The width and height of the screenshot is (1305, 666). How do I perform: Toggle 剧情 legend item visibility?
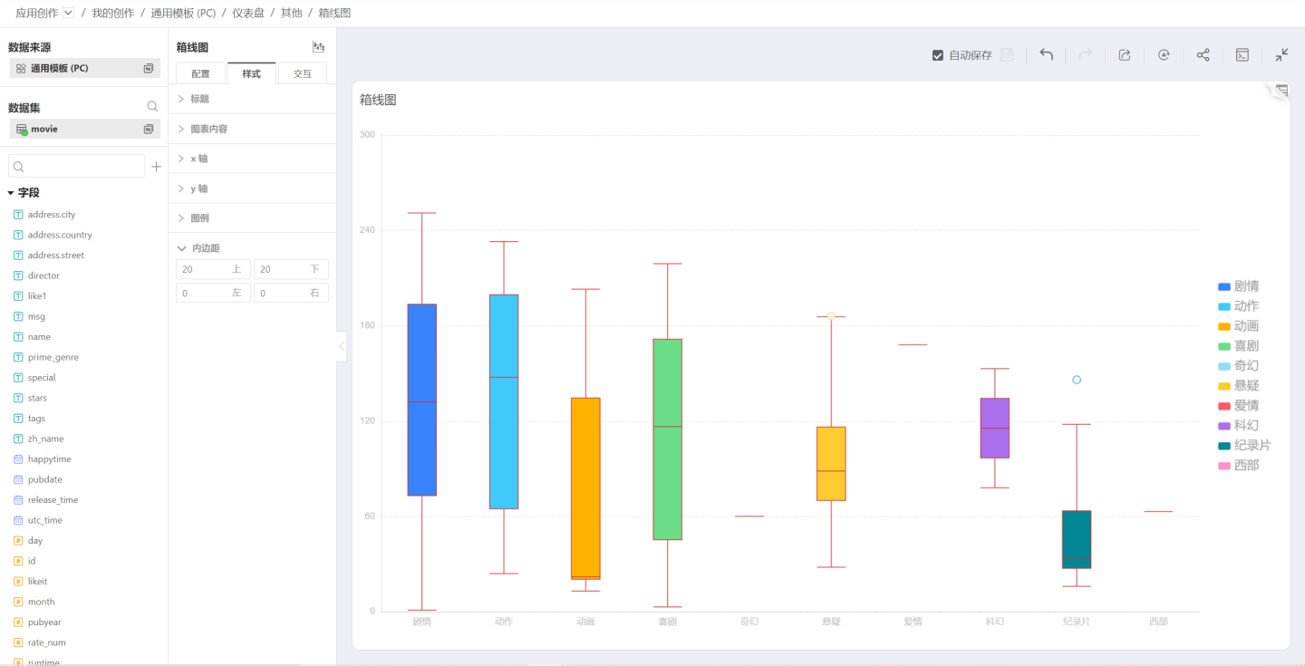pos(1238,286)
